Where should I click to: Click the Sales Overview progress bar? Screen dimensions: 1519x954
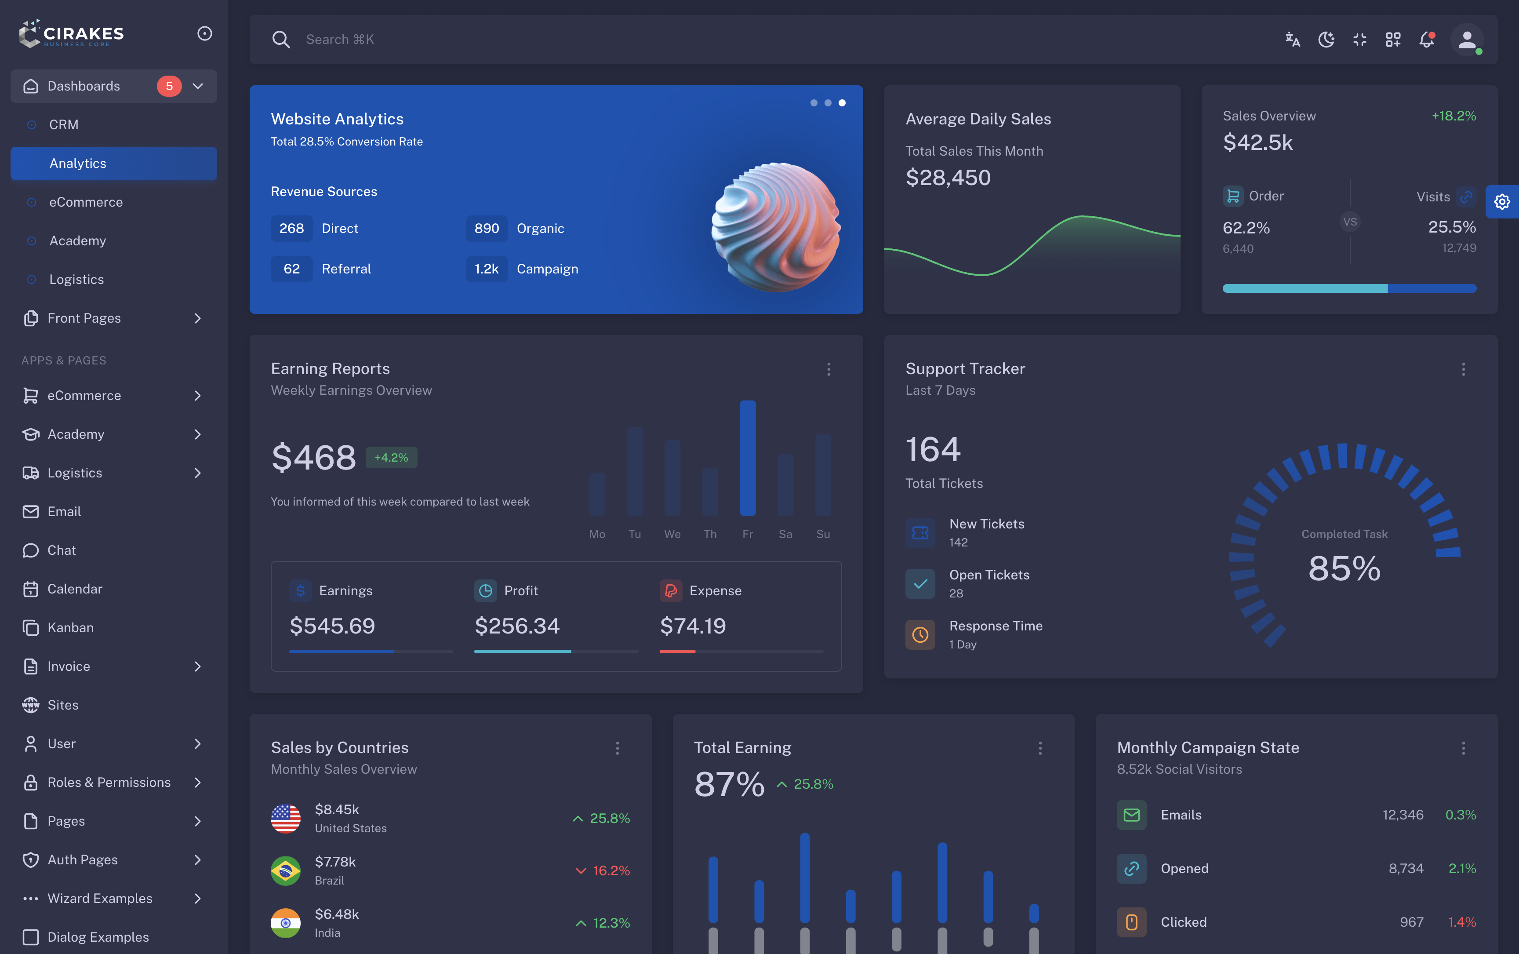coord(1349,288)
